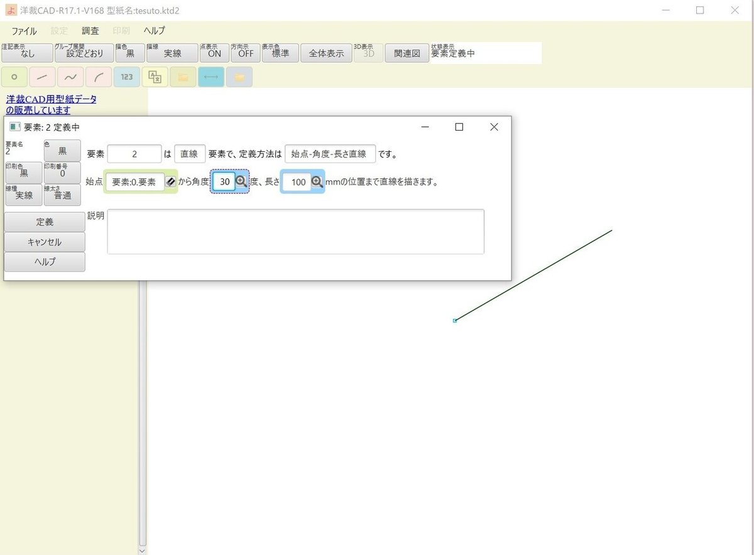
Task: Click the 要素 dialog title icon
Action: tap(14, 127)
